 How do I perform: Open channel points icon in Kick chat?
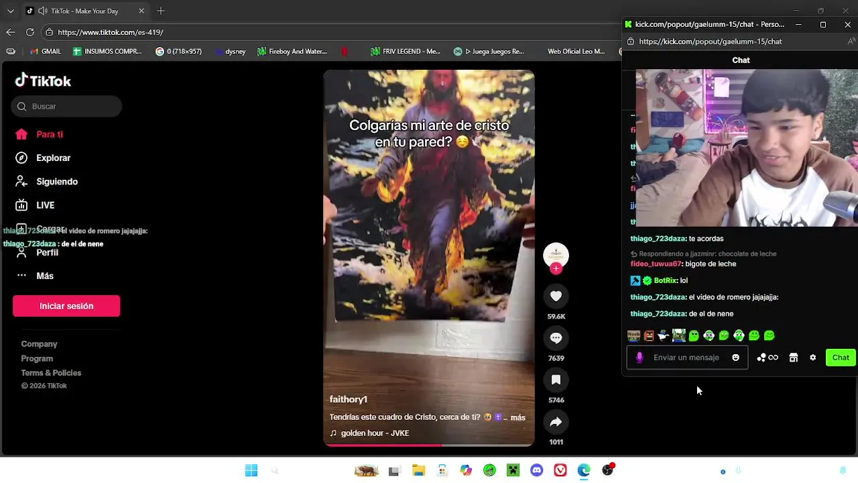coord(767,358)
